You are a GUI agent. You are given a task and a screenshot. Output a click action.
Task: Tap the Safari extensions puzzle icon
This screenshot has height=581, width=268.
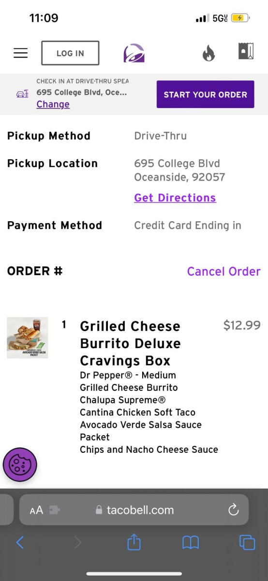54,510
